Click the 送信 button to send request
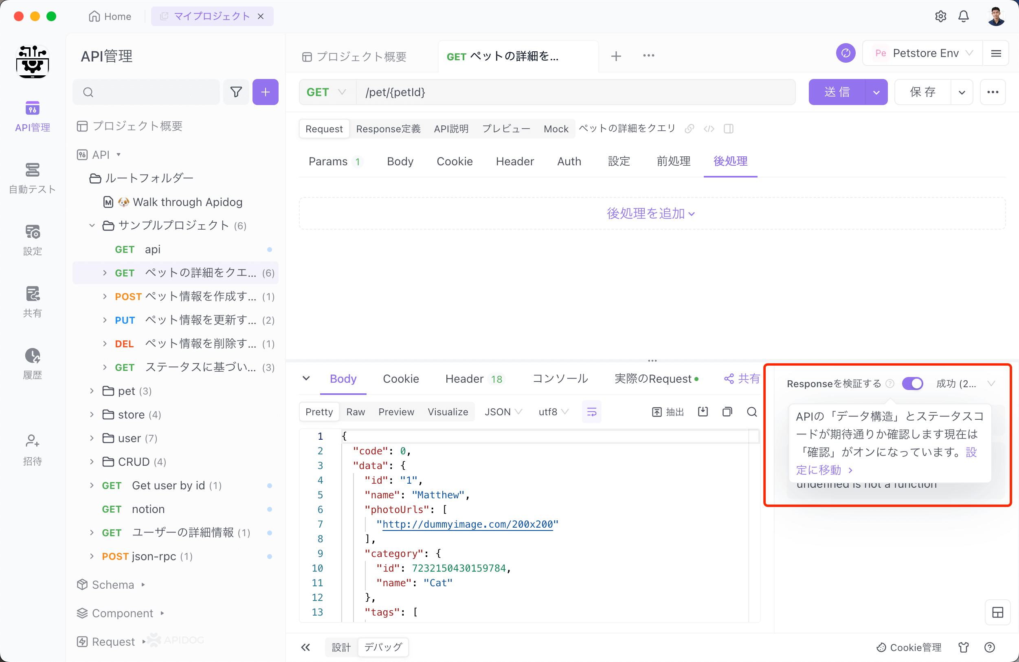 pyautogui.click(x=837, y=92)
